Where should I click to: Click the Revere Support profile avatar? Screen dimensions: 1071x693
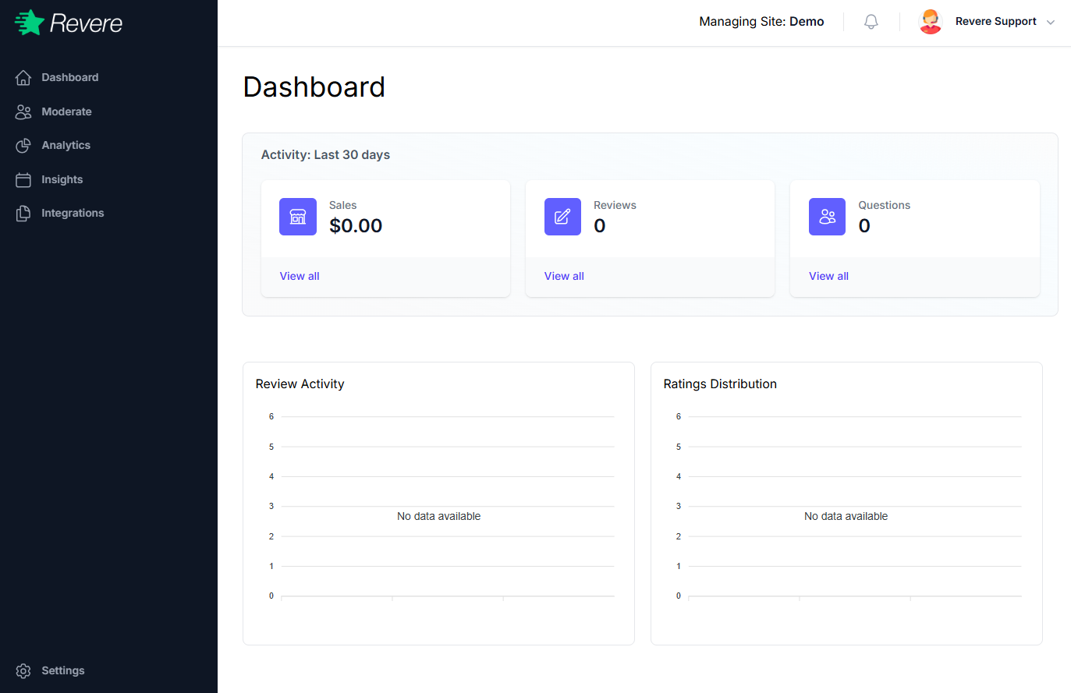pos(930,21)
